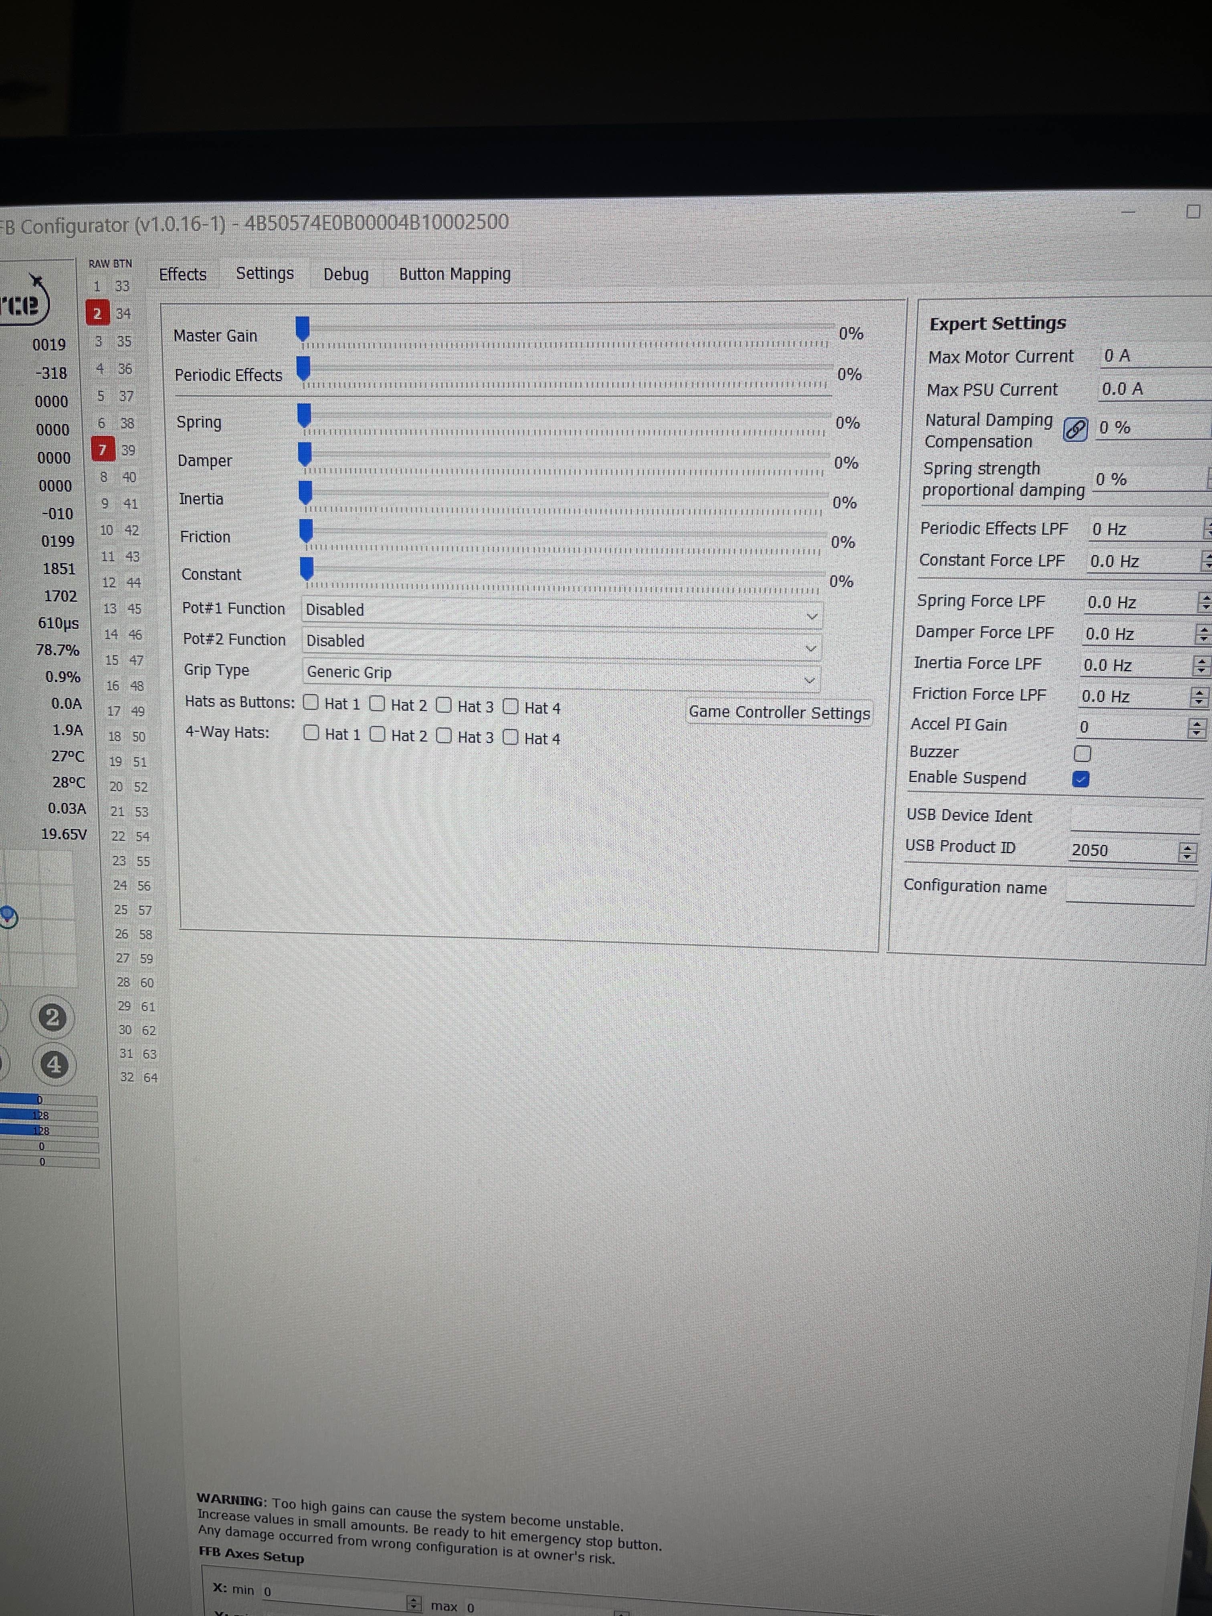Click the maximize window icon
The width and height of the screenshot is (1212, 1616).
click(1193, 212)
